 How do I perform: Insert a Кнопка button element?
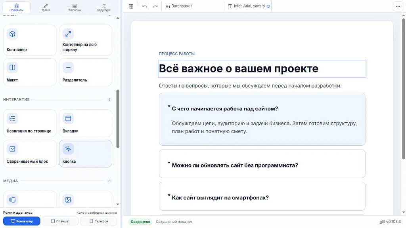click(x=86, y=154)
